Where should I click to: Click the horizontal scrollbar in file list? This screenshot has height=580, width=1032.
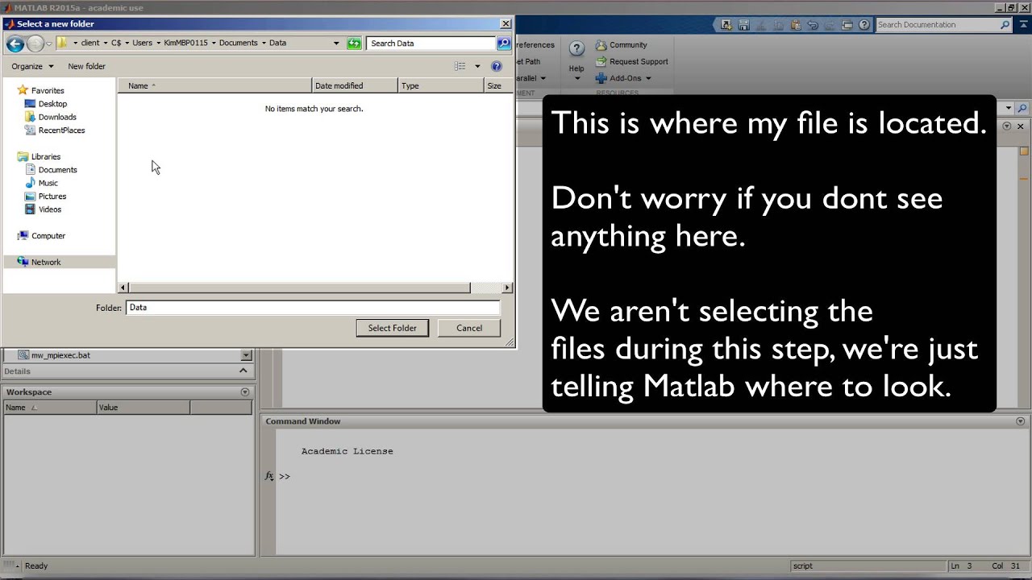click(298, 288)
